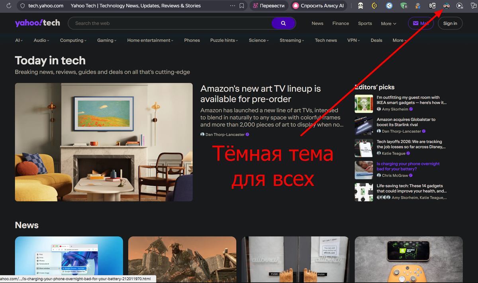Expand the Gaming category menu

107,40
